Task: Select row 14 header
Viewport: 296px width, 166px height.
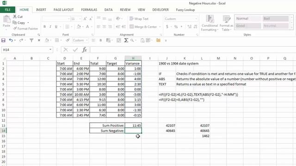Action: coord(3,130)
